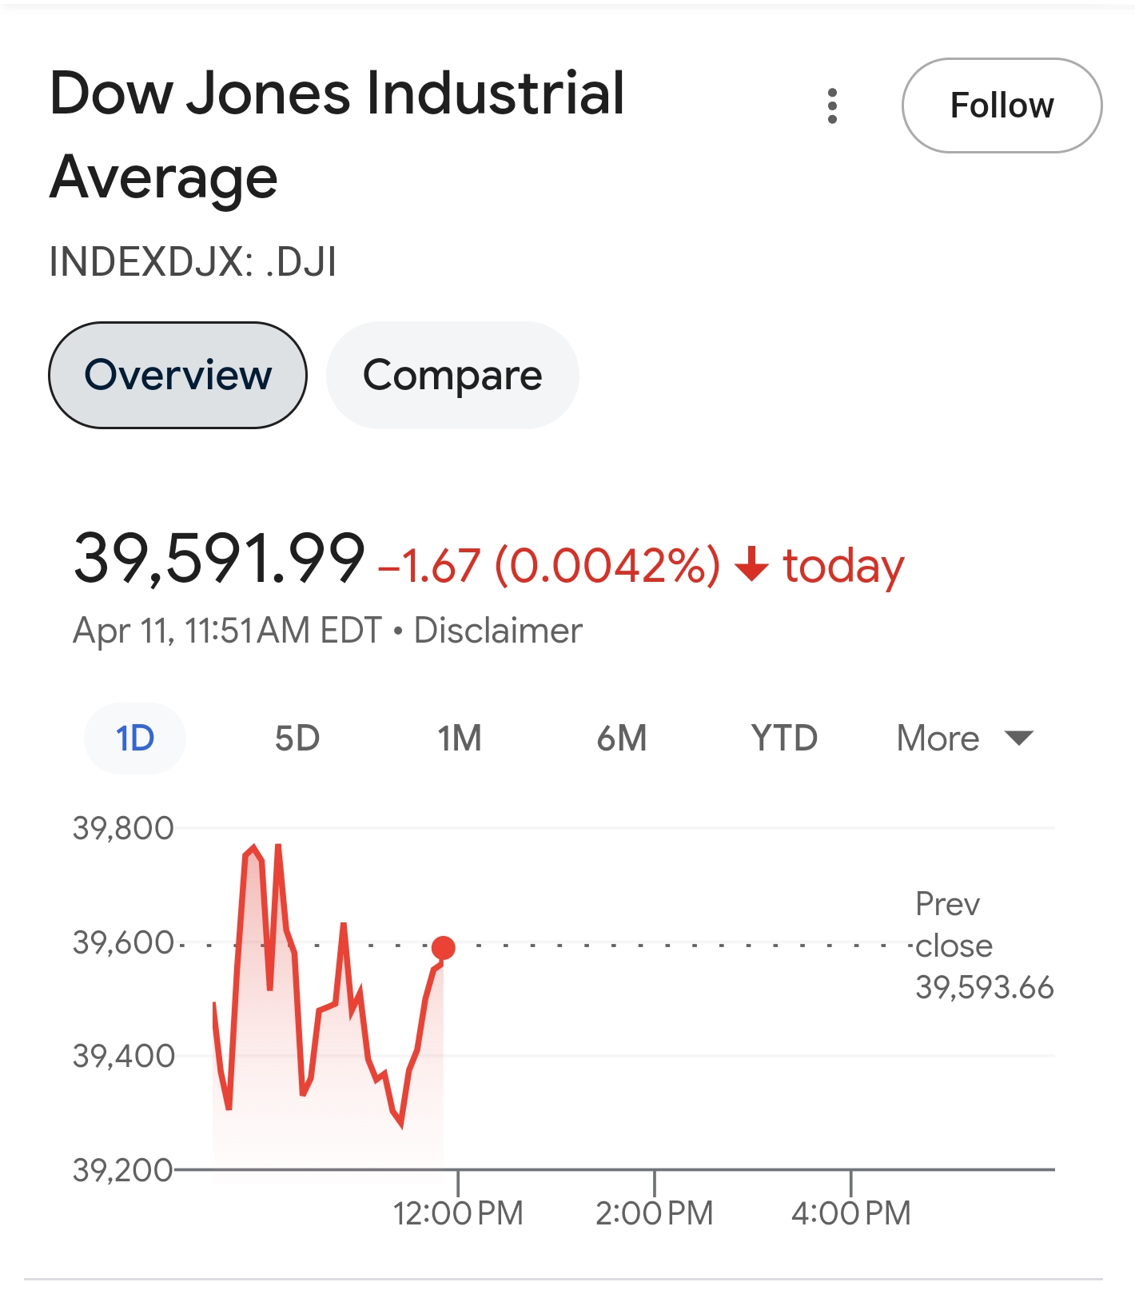
Task: Click the Prev close 39,593.66 label
Action: click(983, 946)
